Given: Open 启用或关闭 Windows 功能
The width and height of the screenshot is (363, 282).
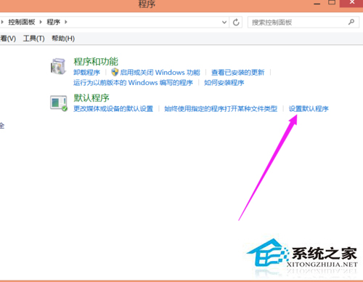Looking at the screenshot, I should [x=160, y=73].
